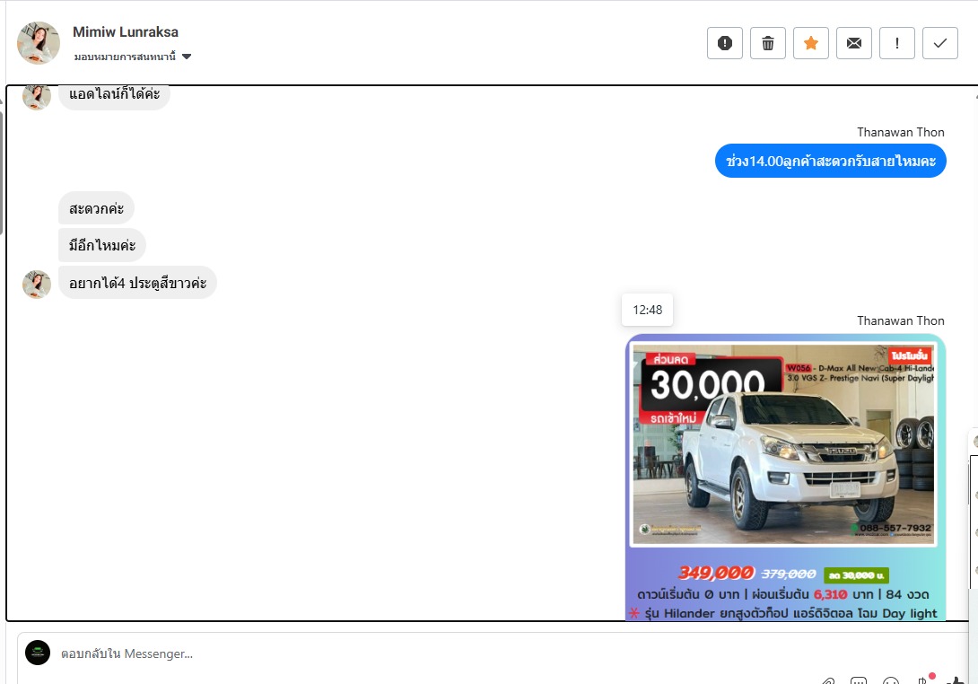Click the message bubble มีอีกไหมค่ะ
The width and height of the screenshot is (978, 684).
point(102,245)
